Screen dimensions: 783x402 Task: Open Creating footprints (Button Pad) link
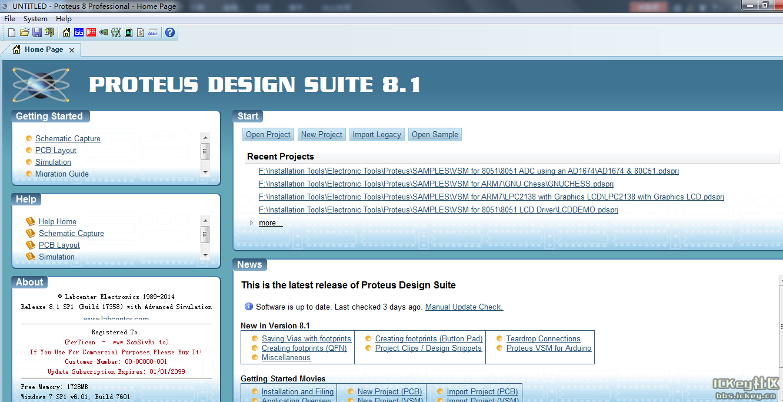pyautogui.click(x=429, y=338)
